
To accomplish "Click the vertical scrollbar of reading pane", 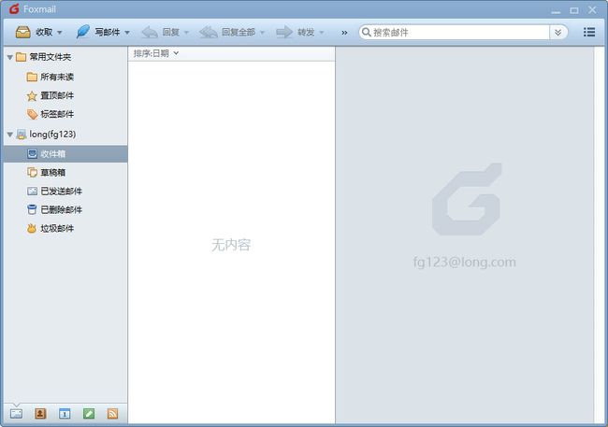I will pyautogui.click(x=599, y=235).
